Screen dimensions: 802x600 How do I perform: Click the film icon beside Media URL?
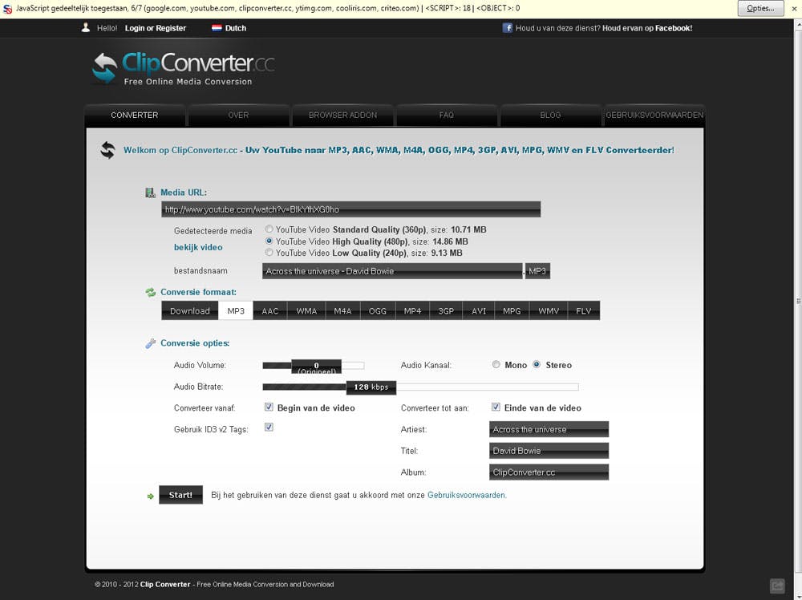[151, 193]
